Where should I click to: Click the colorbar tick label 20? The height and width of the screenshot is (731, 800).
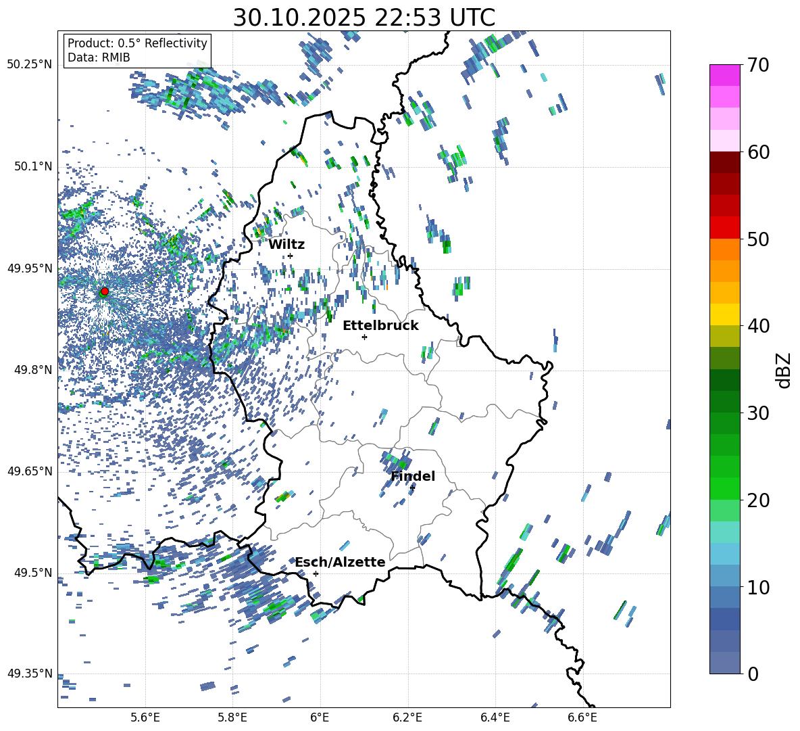pyautogui.click(x=758, y=500)
